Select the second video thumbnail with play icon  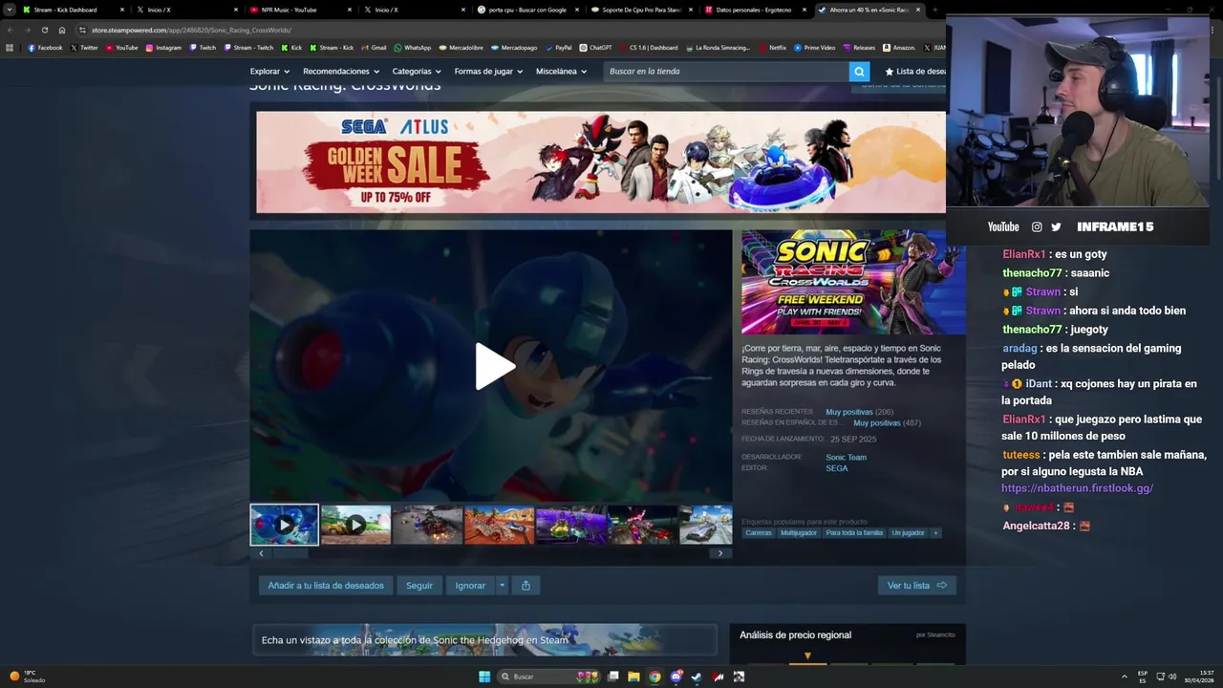[355, 525]
